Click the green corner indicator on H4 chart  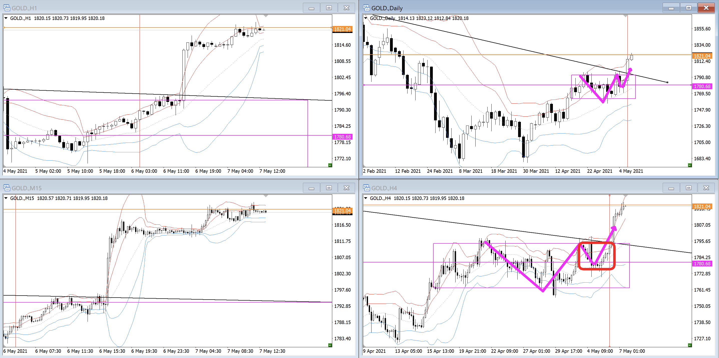[x=690, y=345]
